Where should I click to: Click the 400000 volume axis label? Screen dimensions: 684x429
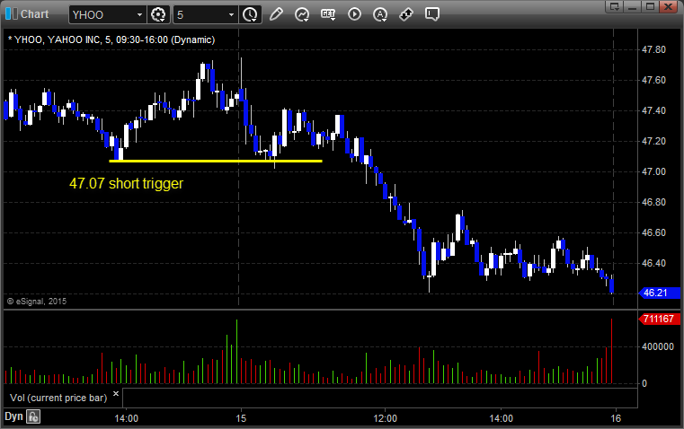click(657, 346)
